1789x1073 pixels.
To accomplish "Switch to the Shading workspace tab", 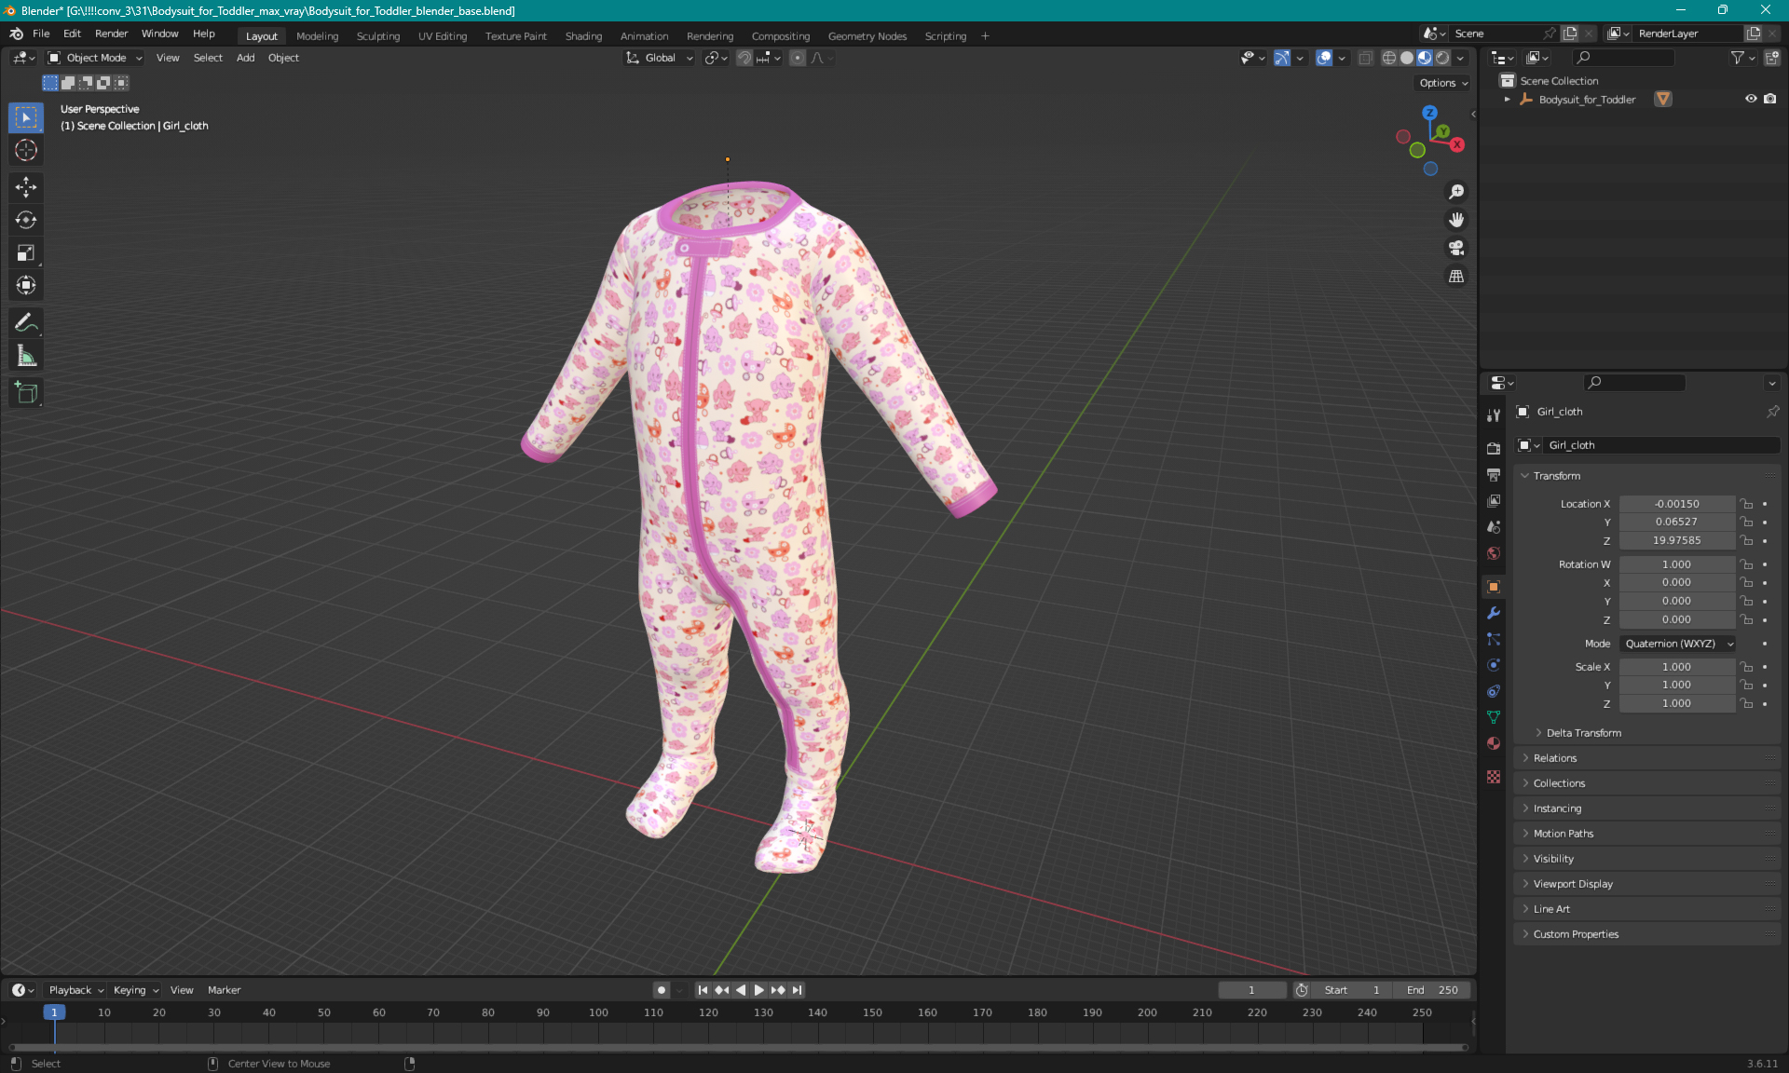I will [583, 36].
